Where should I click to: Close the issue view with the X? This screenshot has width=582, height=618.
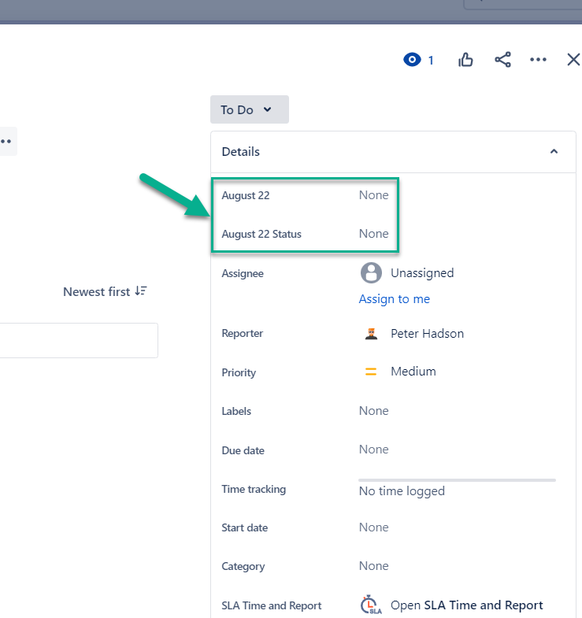(x=573, y=60)
